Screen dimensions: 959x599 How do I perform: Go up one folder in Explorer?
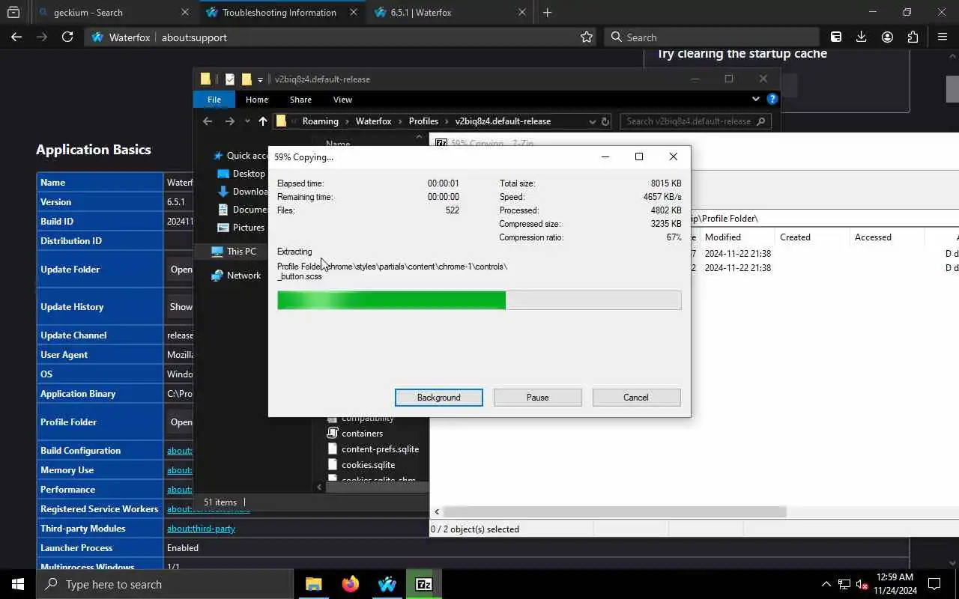(x=262, y=121)
